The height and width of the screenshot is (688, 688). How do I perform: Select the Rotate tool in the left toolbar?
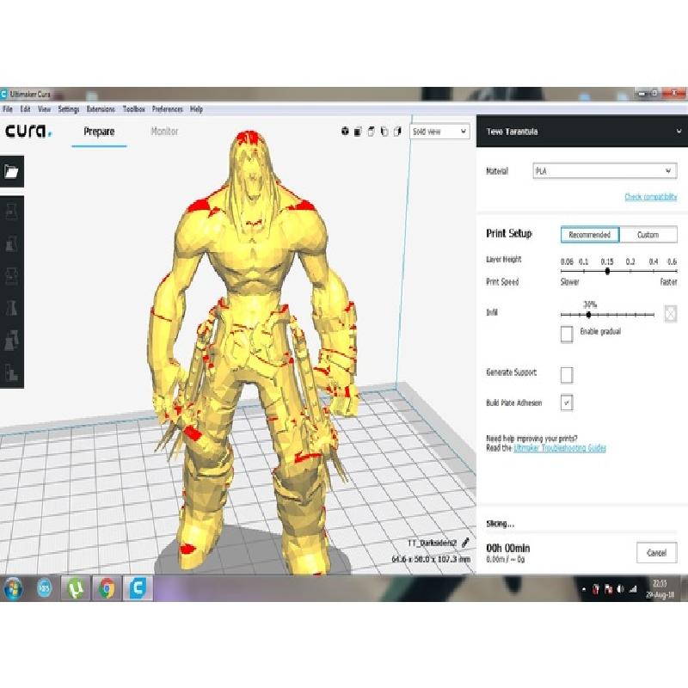(11, 276)
